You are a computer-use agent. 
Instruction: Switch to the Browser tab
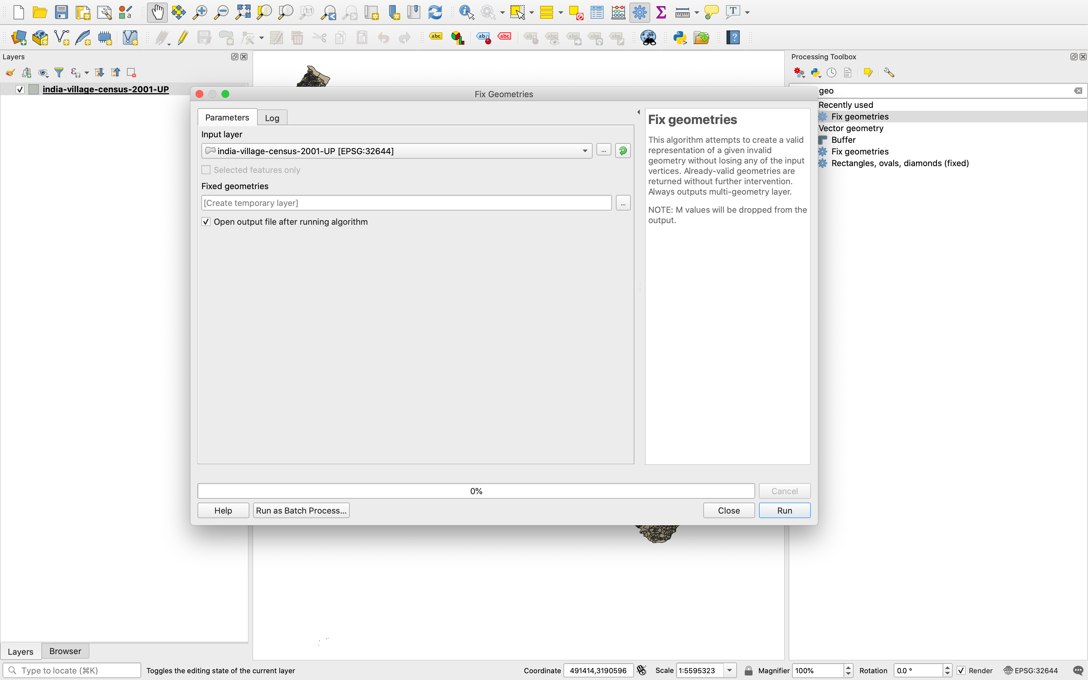pos(65,651)
